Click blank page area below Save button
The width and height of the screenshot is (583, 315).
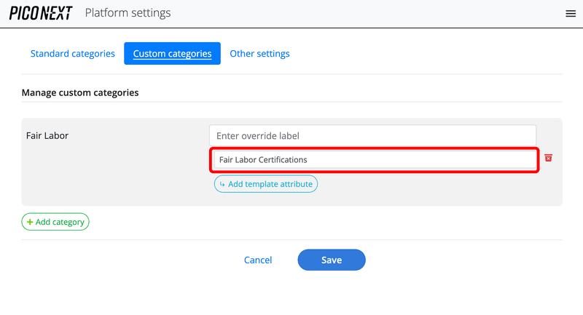[331, 295]
